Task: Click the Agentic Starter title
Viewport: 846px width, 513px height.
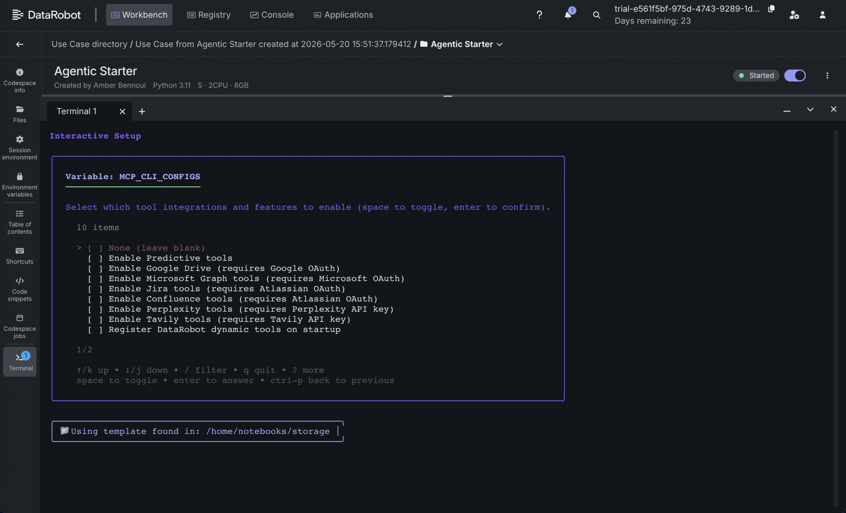Action: tap(95, 71)
